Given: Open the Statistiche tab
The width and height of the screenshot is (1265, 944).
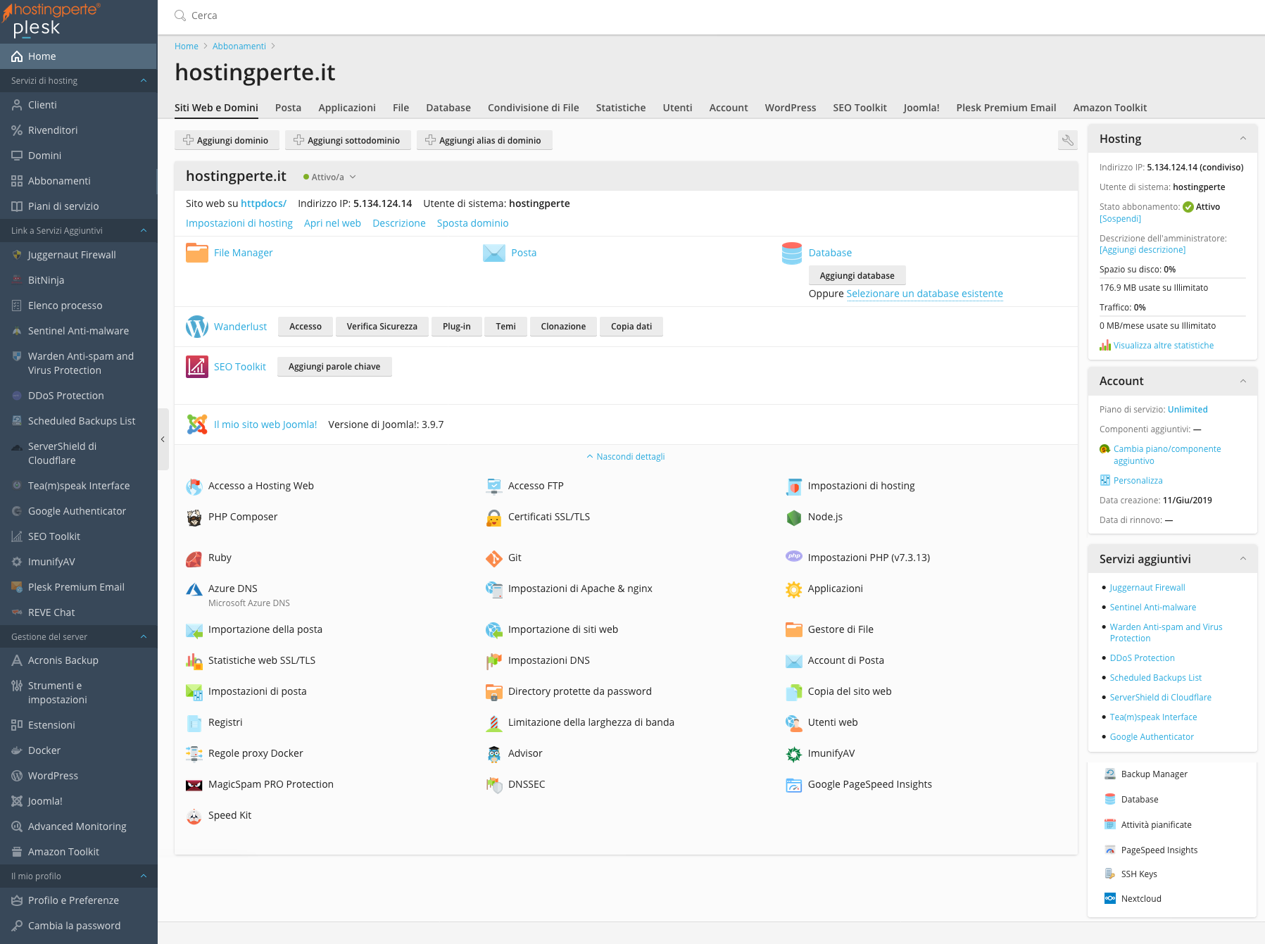Looking at the screenshot, I should coord(620,108).
